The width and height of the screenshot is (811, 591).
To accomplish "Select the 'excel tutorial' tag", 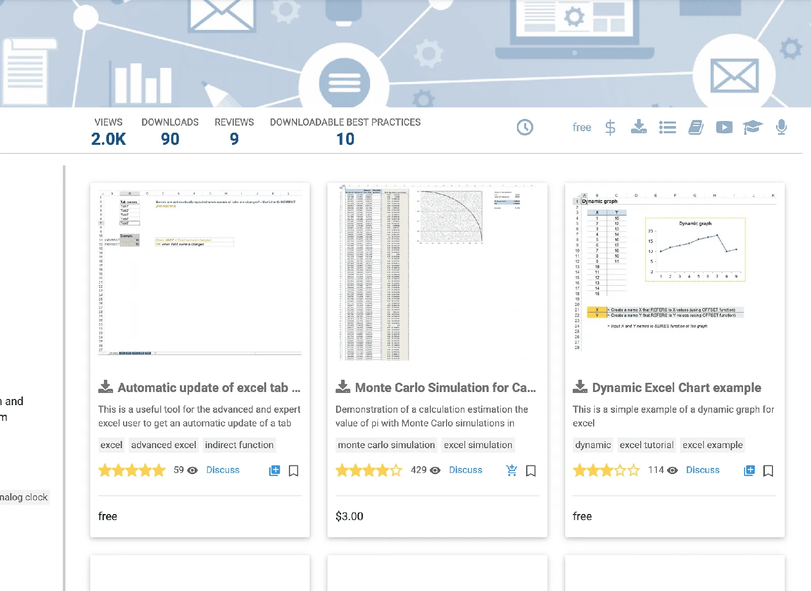I will click(647, 445).
